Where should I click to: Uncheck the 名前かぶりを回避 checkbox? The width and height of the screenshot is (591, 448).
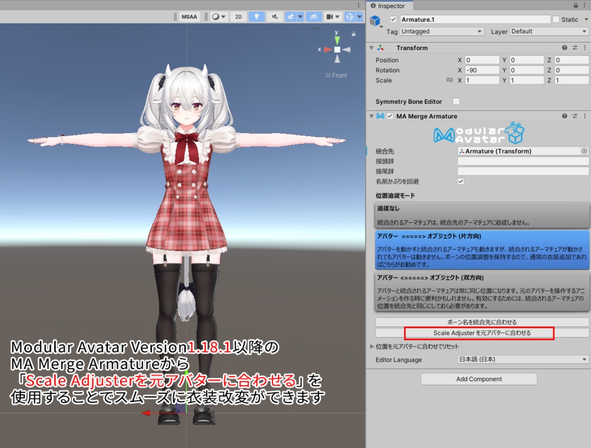[461, 182]
